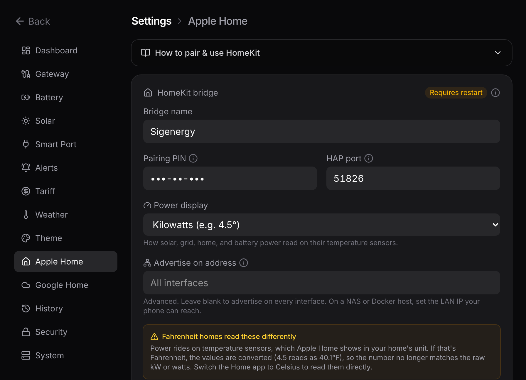Image resolution: width=526 pixels, height=380 pixels.
Task: Click the book icon in HomeKit guide
Action: [x=146, y=53]
